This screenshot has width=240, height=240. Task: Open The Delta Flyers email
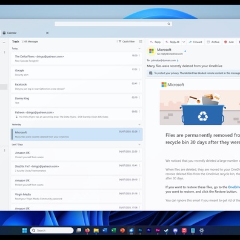click(x=76, y=58)
